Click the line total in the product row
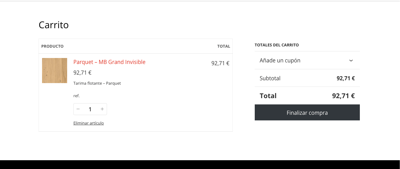This screenshot has width=400, height=169. point(221,63)
